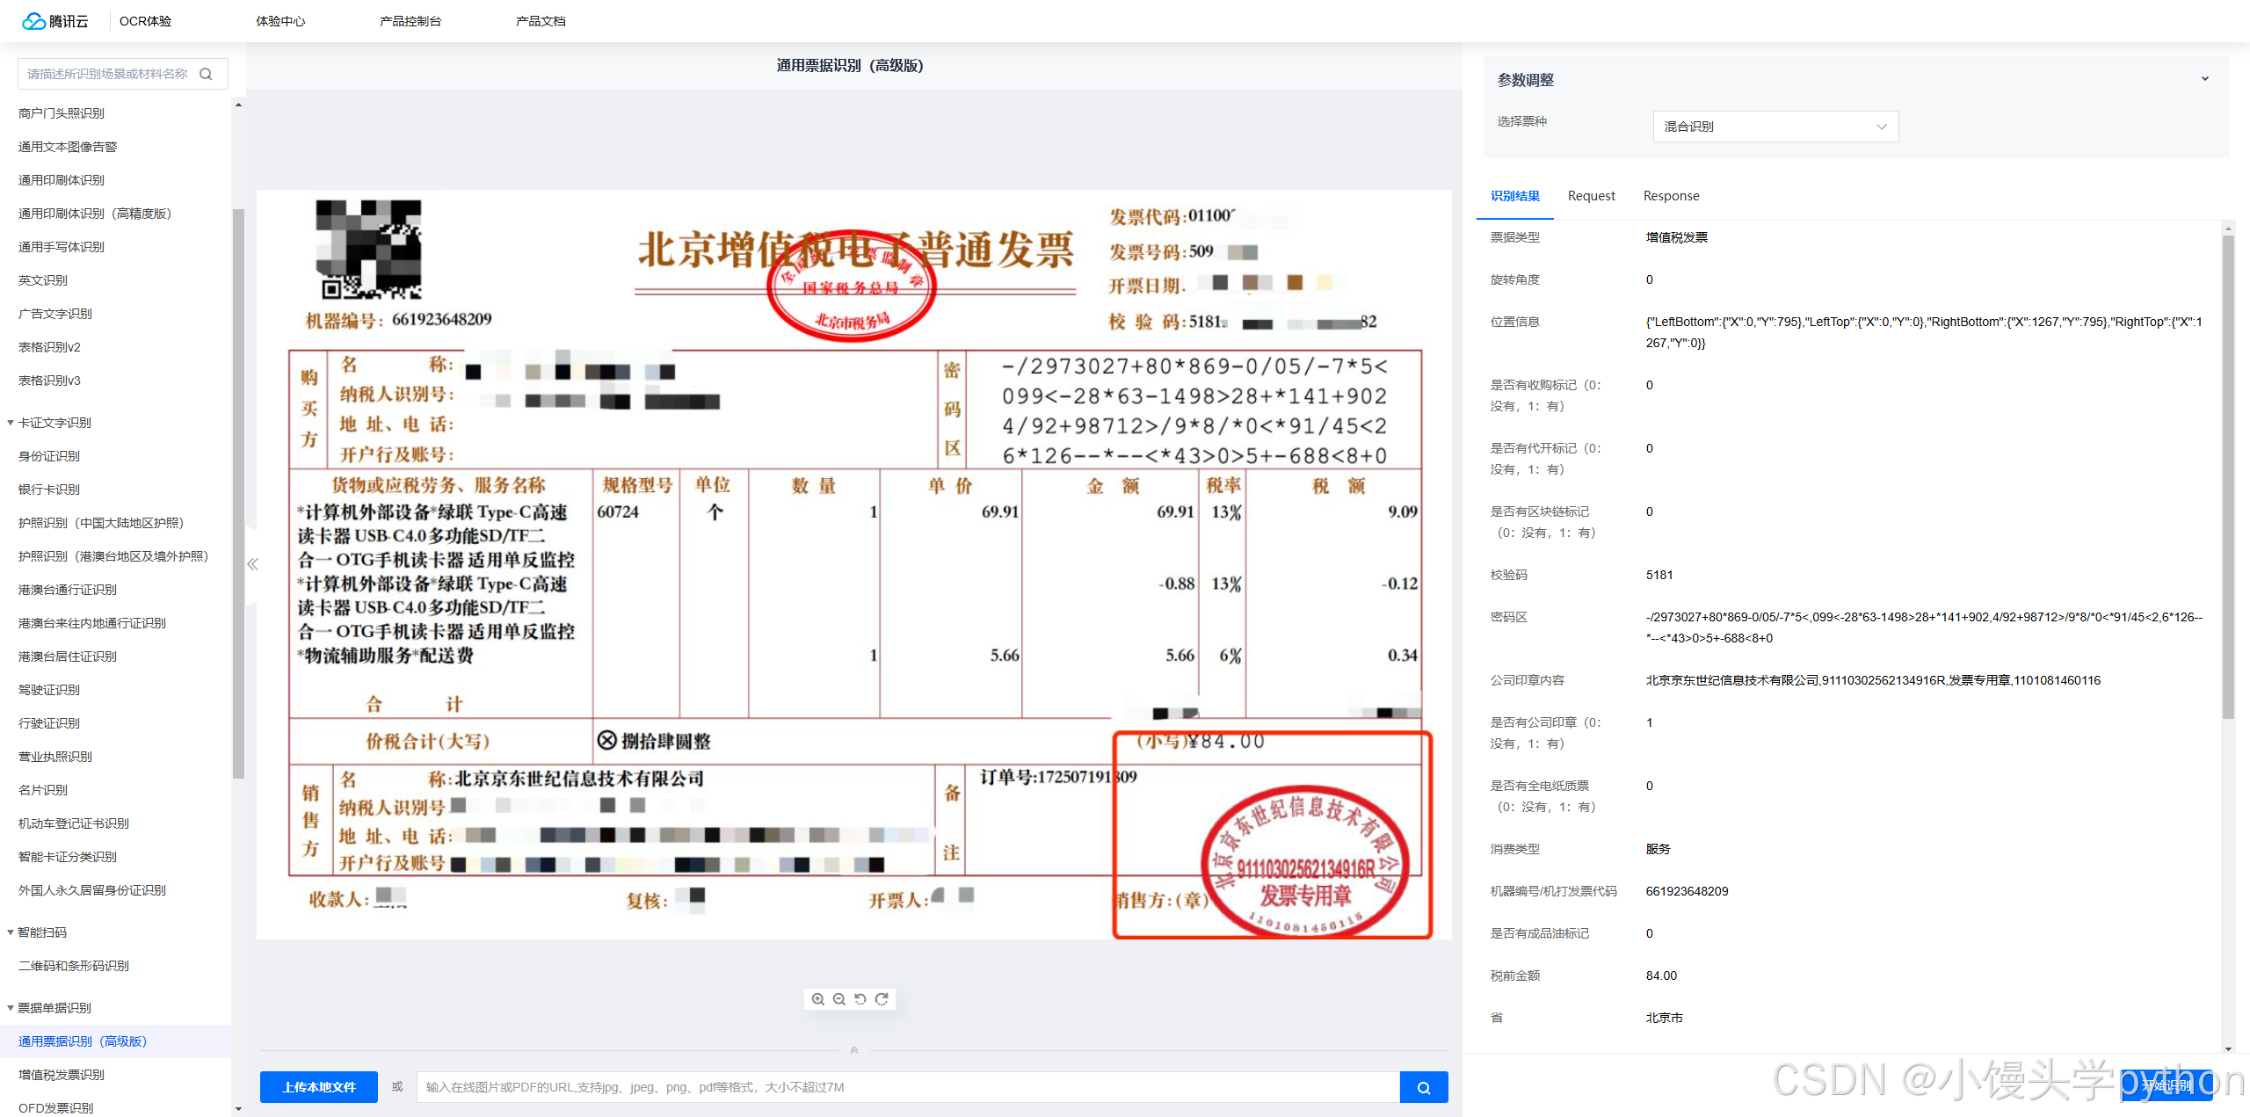This screenshot has width=2250, height=1117.
Task: Collapse left sidebar with double-arrow icon
Action: pyautogui.click(x=252, y=564)
